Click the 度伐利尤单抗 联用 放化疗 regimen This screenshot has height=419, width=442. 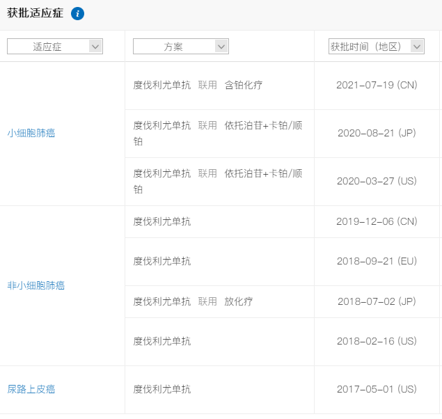point(193,301)
